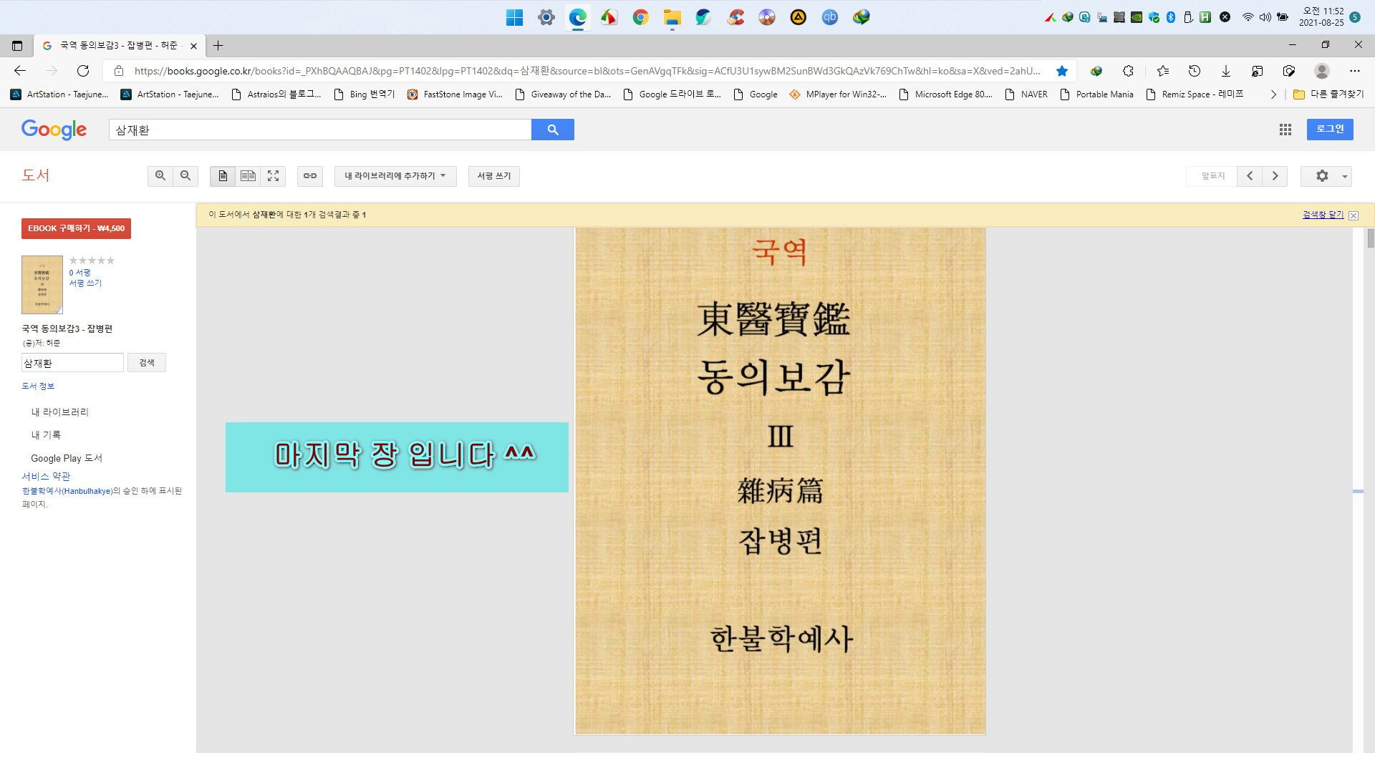The height and width of the screenshot is (773, 1375).
Task: Open 내 라이브러리에 추가하기 dropdown
Action: (395, 176)
